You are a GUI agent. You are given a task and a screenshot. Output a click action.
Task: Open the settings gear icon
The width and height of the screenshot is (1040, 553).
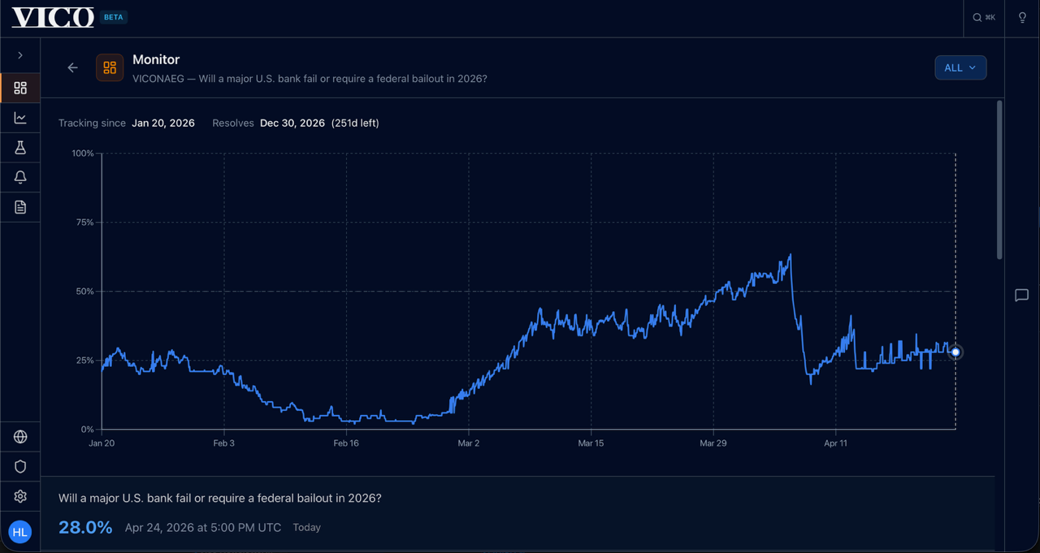click(20, 496)
